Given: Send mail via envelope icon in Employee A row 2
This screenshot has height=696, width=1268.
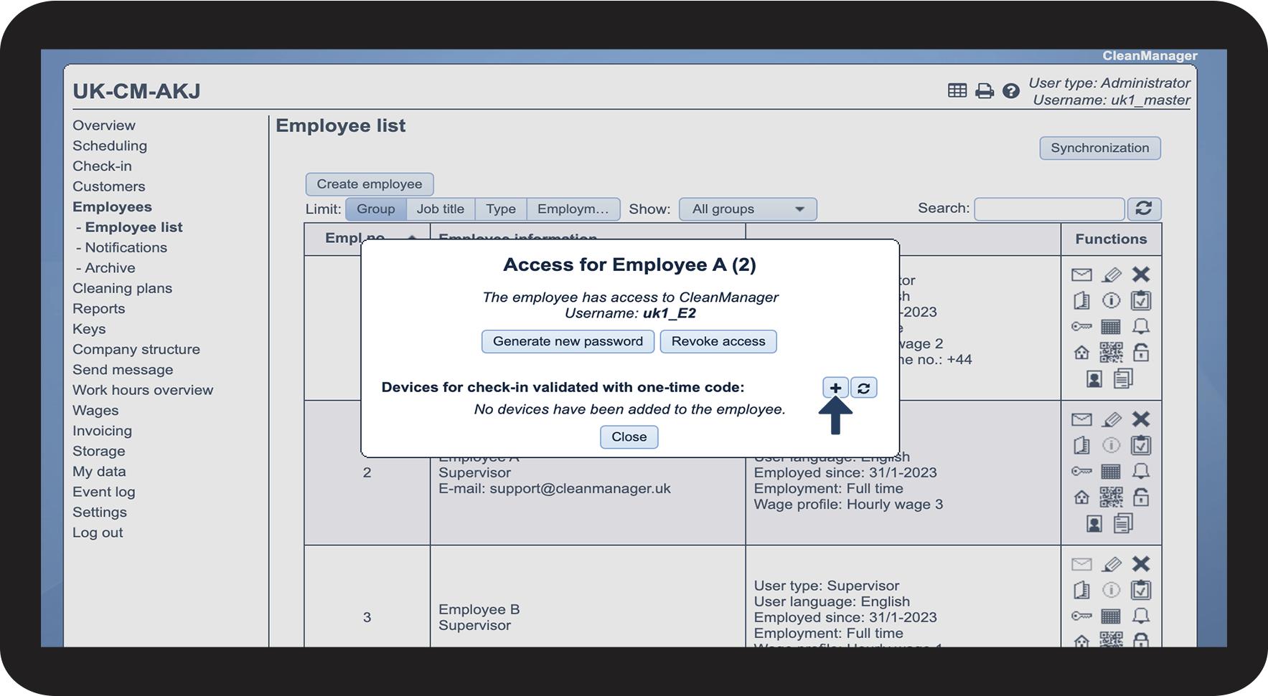Looking at the screenshot, I should coord(1081,419).
